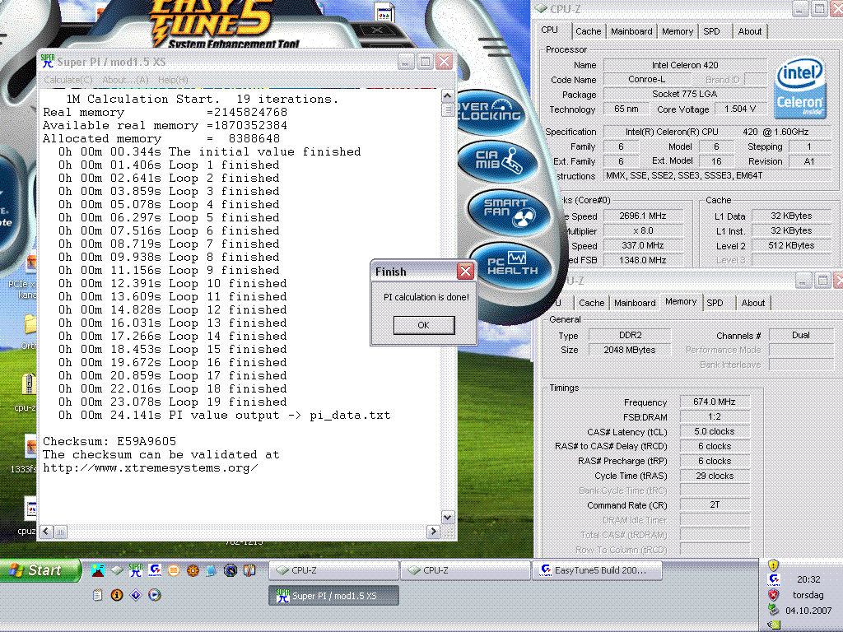Image resolution: width=843 pixels, height=632 pixels.
Task: Launch CPU-Z from the quick launch bar
Action: pyautogui.click(x=117, y=570)
